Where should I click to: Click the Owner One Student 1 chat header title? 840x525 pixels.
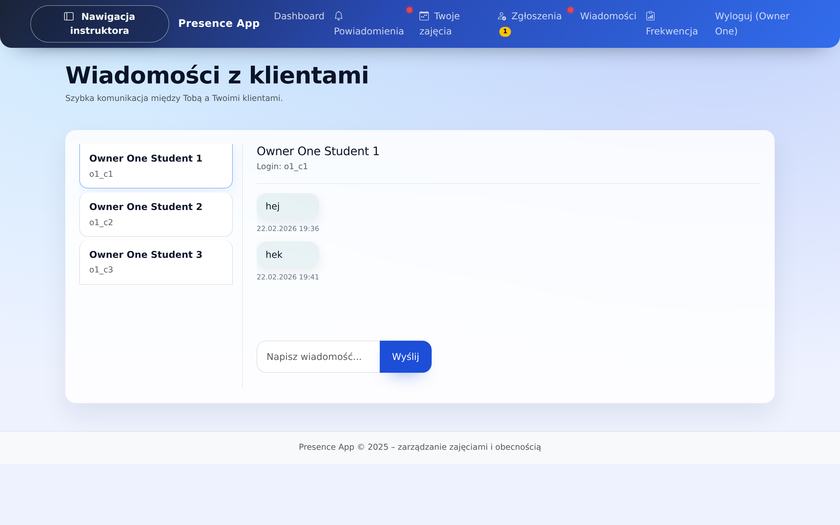click(318, 151)
